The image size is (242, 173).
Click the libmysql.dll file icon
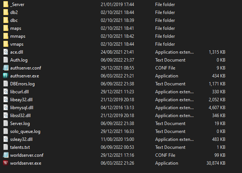click(6, 108)
